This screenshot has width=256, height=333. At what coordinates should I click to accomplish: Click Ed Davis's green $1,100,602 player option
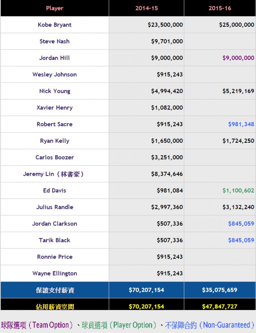click(238, 190)
